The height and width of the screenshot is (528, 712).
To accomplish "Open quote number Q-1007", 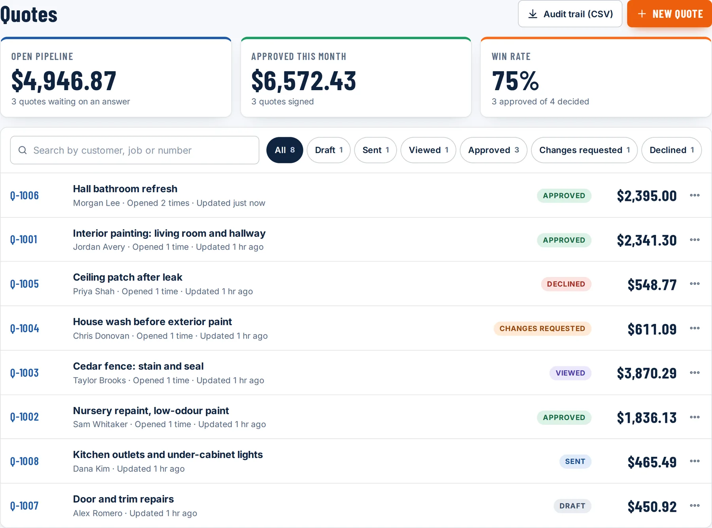I will [x=25, y=506].
